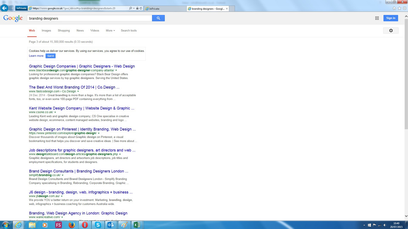
Task: Switch to the News search tab
Action: coord(80,31)
